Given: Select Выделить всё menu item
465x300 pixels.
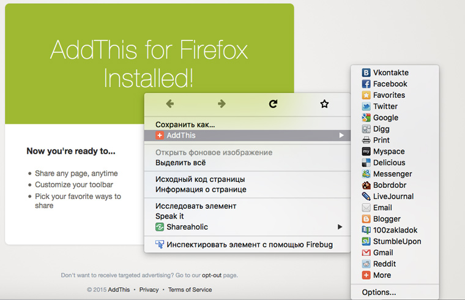Looking at the screenshot, I should (x=247, y=163).
